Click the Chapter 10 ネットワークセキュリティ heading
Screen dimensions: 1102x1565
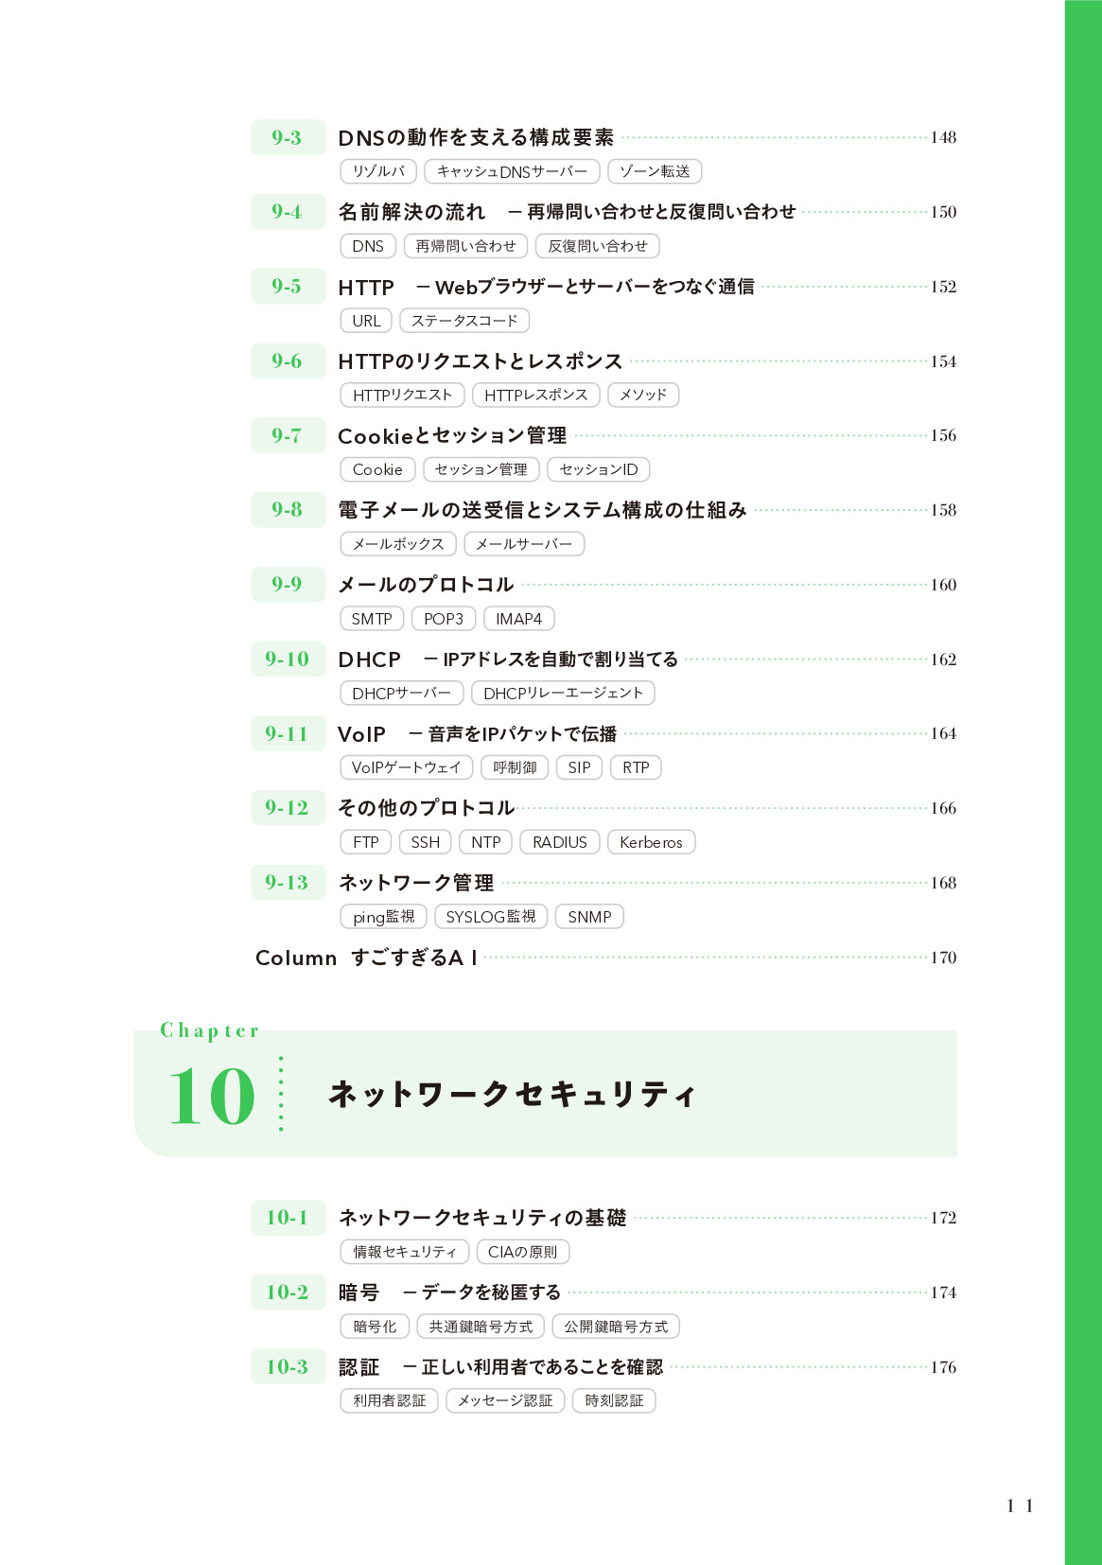click(512, 1094)
